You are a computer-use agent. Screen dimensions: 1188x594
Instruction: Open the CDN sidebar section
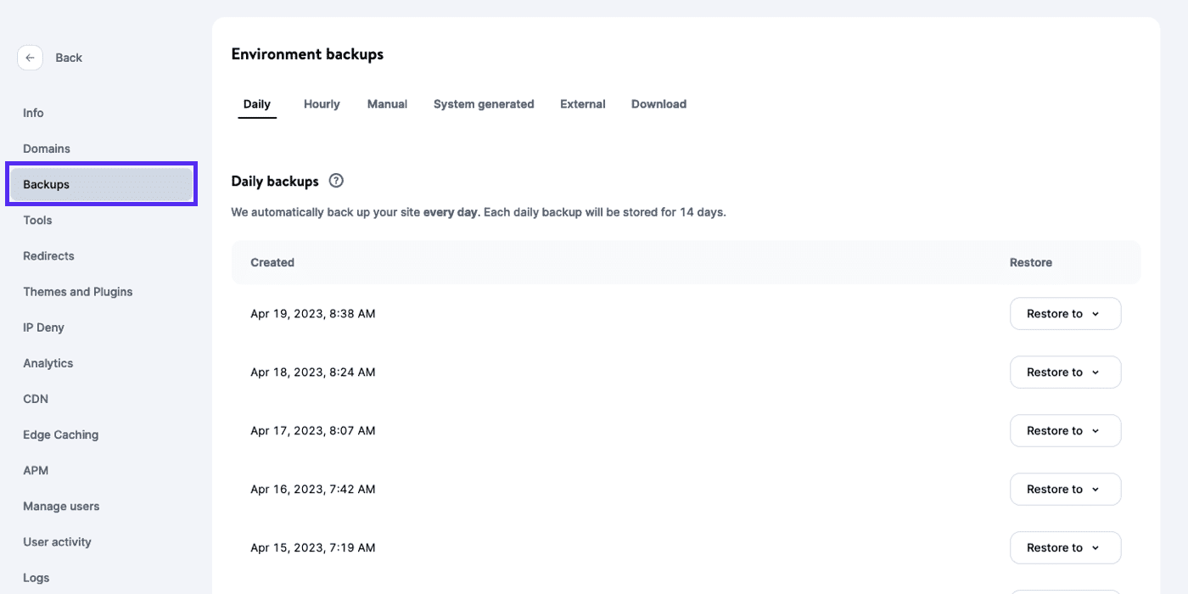click(x=36, y=398)
